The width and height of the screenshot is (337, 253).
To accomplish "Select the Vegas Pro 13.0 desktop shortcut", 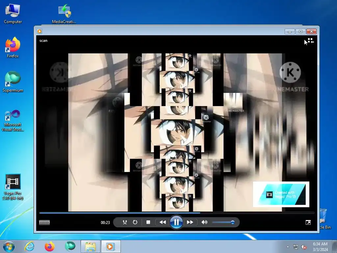I will pyautogui.click(x=13, y=187).
